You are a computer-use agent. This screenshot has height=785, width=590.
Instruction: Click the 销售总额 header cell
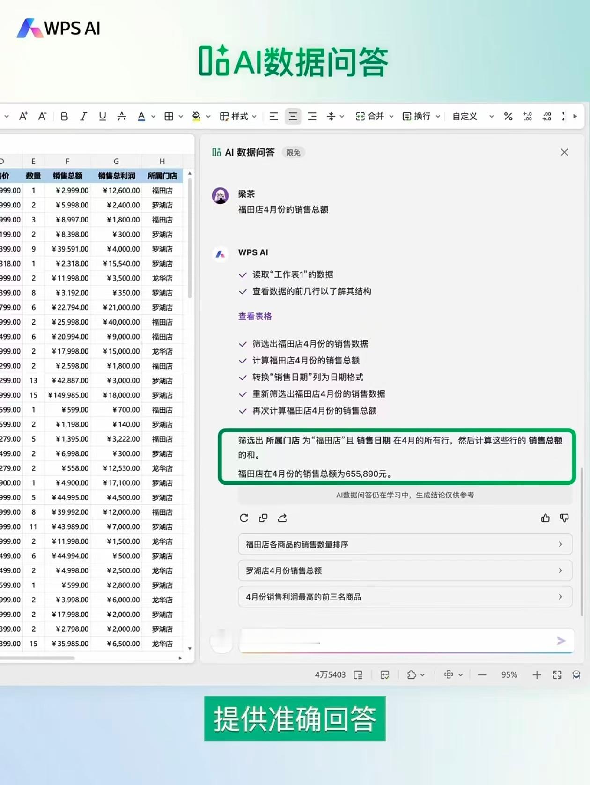click(x=67, y=176)
